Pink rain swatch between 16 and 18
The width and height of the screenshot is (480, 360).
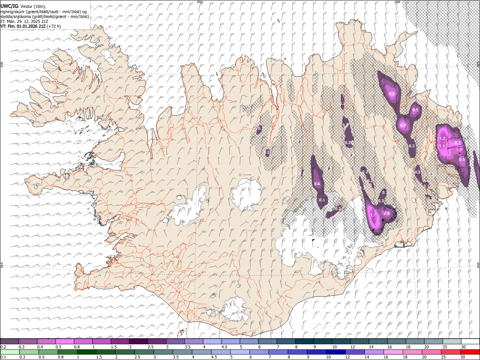point(393,352)
